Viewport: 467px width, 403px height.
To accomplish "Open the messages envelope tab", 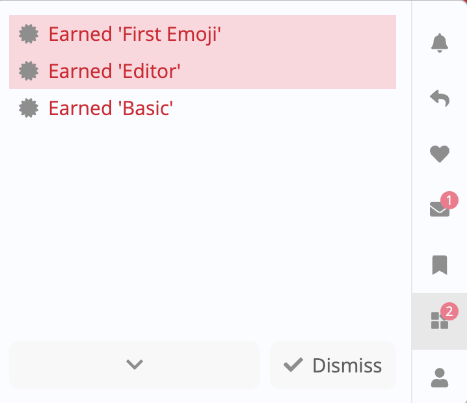I will click(440, 209).
